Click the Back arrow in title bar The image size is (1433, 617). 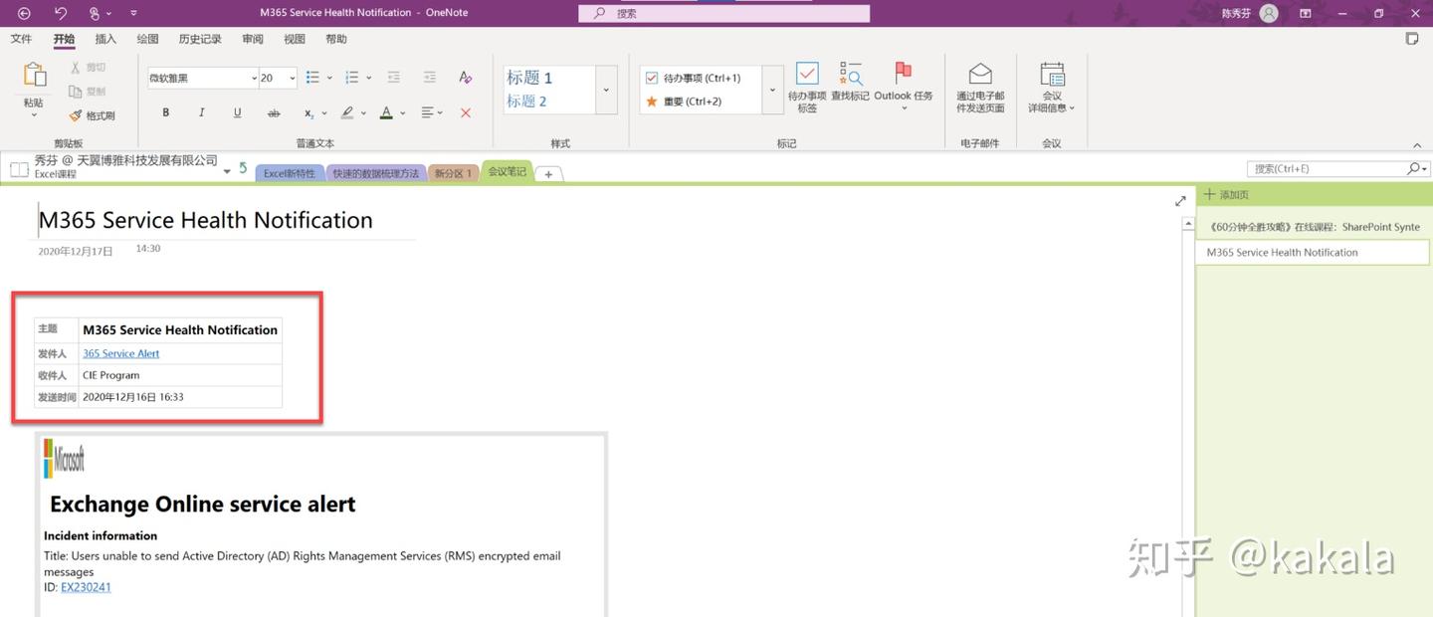25,13
